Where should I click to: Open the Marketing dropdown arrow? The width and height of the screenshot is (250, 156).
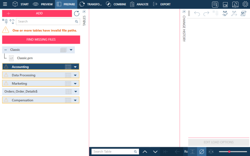75,84
